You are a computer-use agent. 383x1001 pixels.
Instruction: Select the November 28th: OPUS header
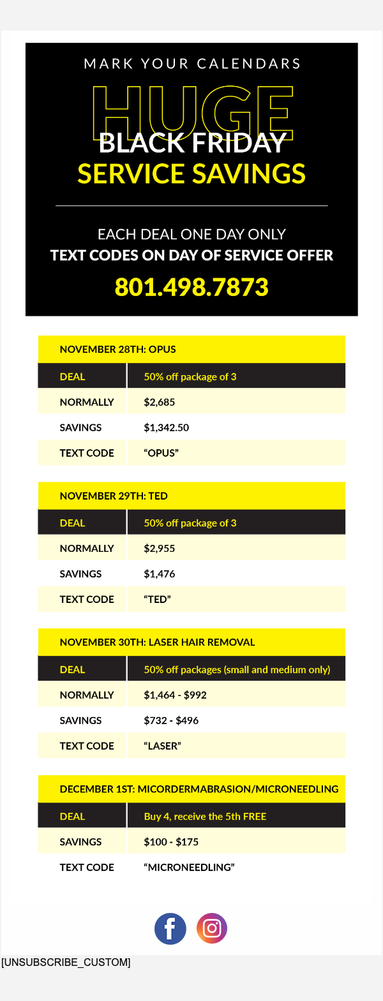coord(117,349)
